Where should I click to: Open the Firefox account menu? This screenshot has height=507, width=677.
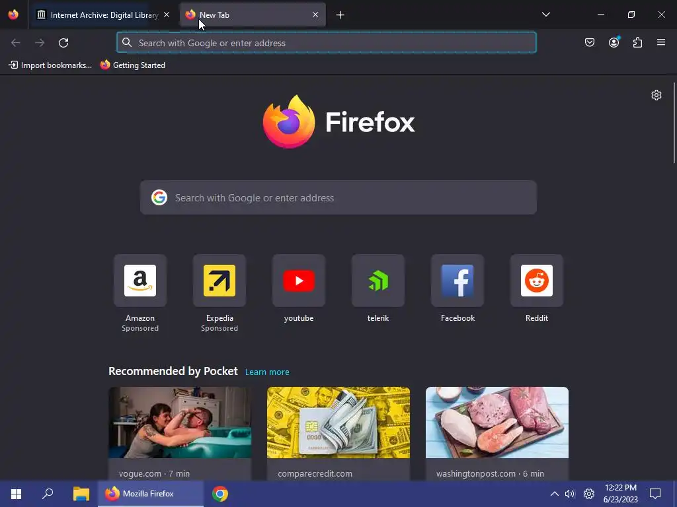(x=614, y=42)
